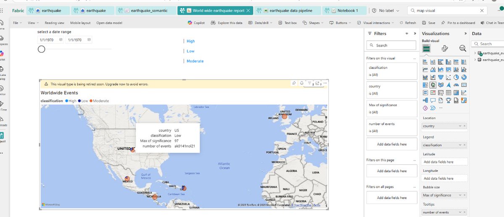Select the pie chart visual icon
Image resolution: width=504 pixels, height=217 pixels.
[x=456, y=77]
